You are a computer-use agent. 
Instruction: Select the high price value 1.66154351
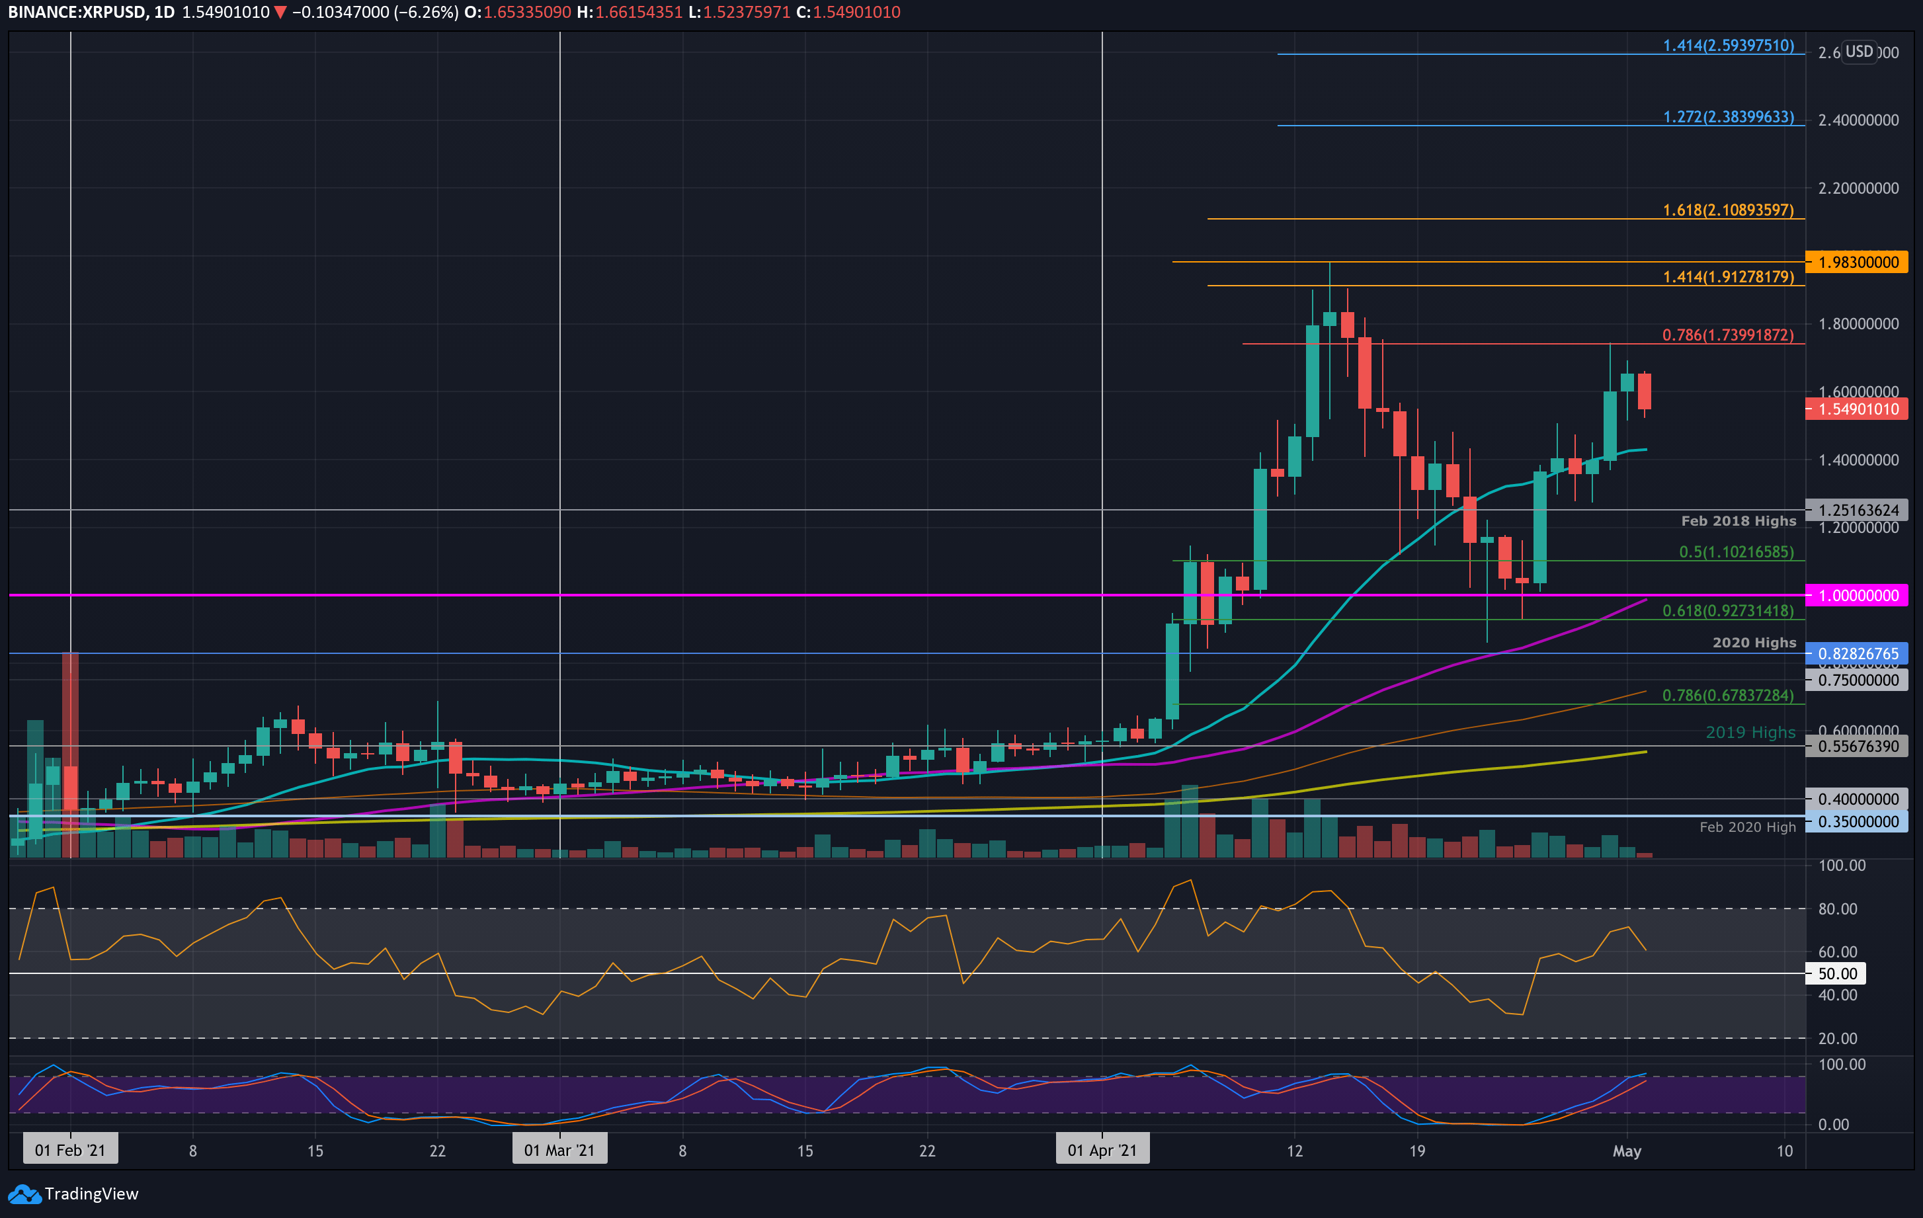[x=639, y=12]
